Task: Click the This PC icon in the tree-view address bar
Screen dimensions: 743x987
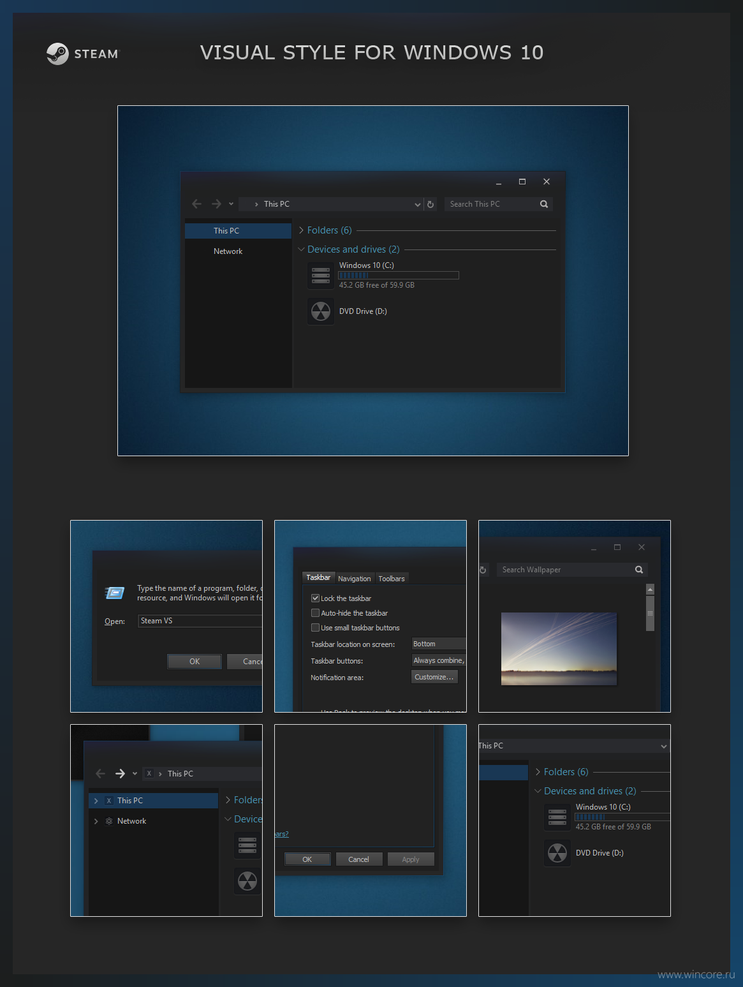Action: 149,773
